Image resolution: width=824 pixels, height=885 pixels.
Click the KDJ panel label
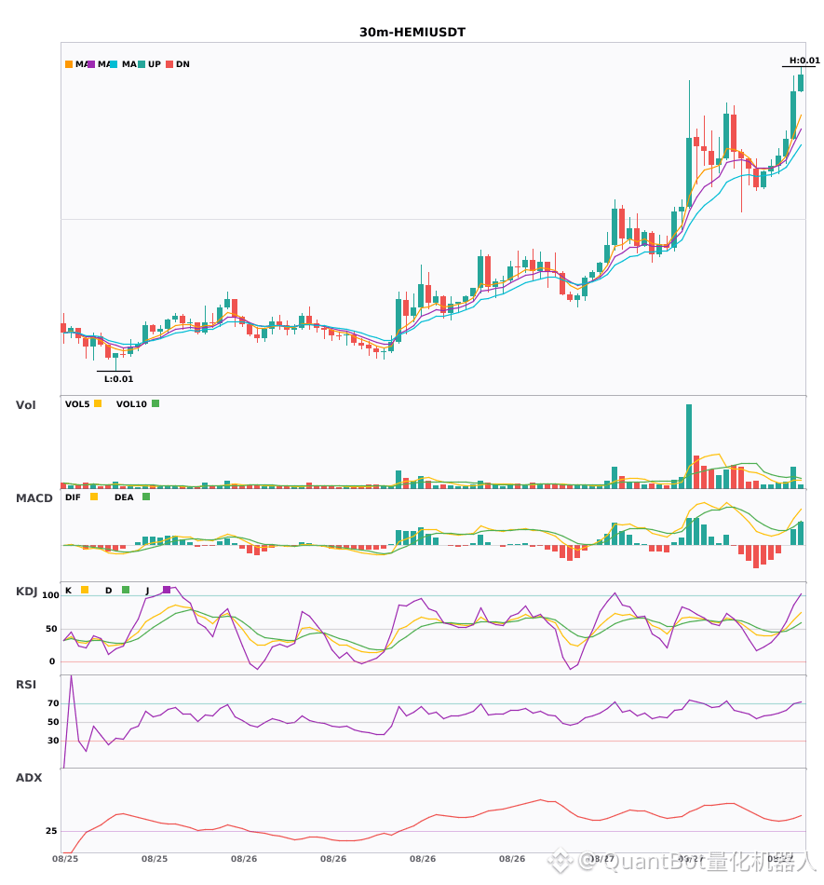(x=26, y=592)
